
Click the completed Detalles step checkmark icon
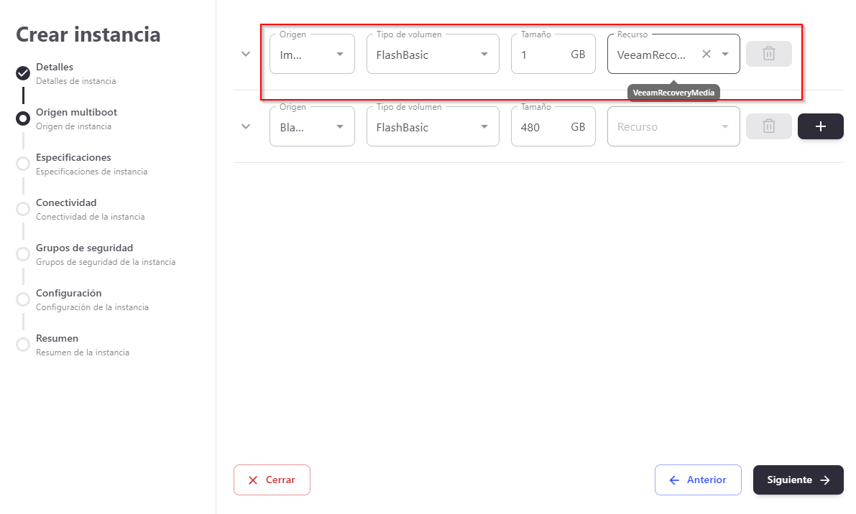pos(23,73)
